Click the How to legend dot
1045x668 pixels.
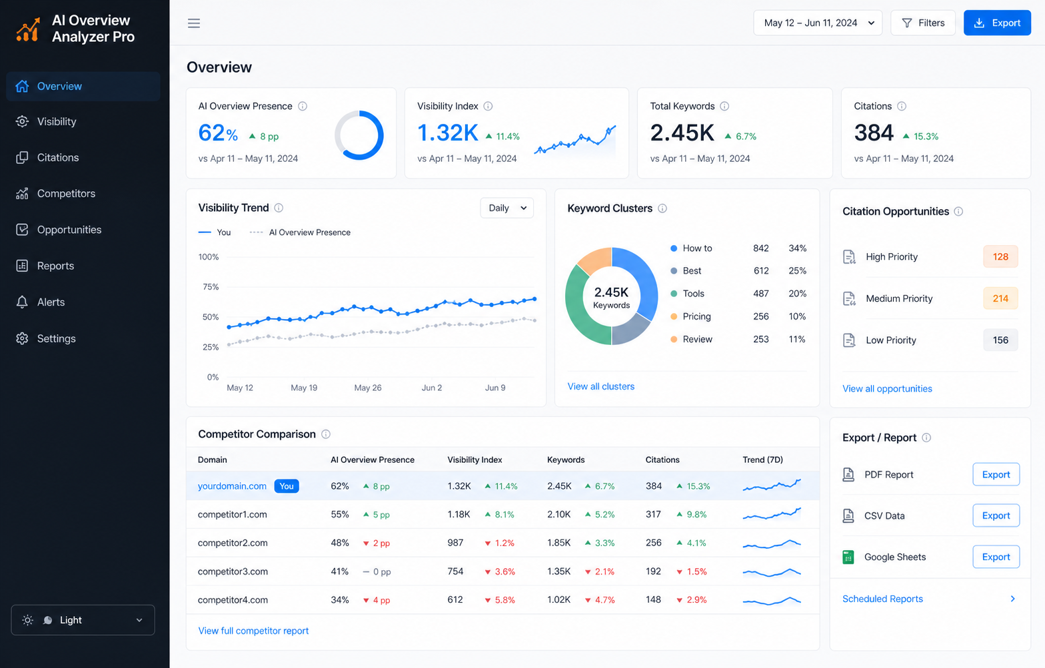(674, 248)
